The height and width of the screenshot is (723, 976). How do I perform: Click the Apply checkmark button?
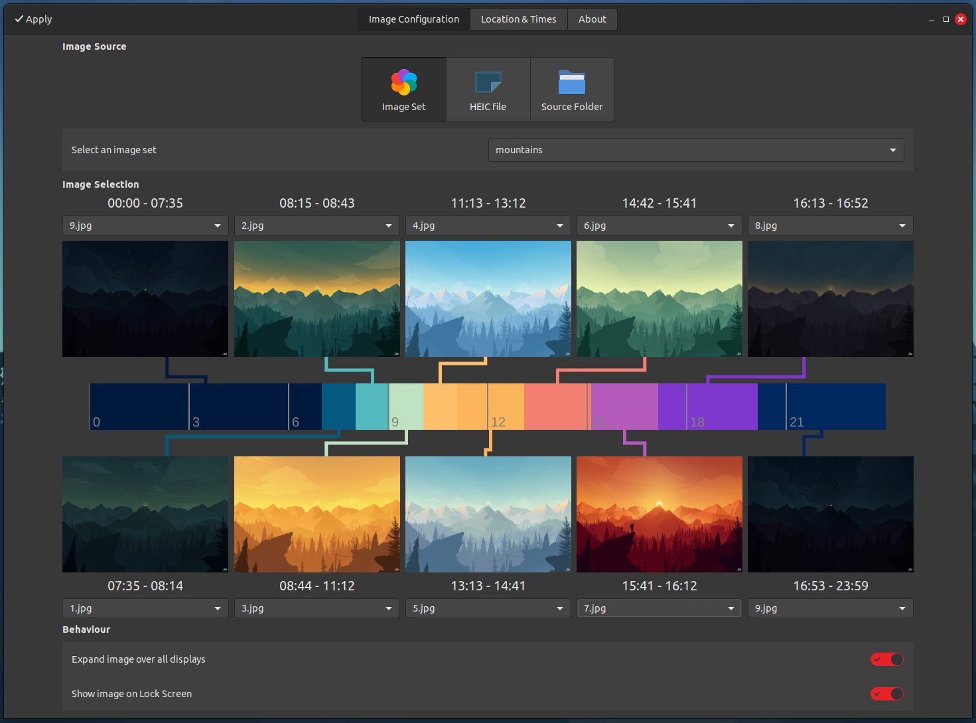point(33,19)
